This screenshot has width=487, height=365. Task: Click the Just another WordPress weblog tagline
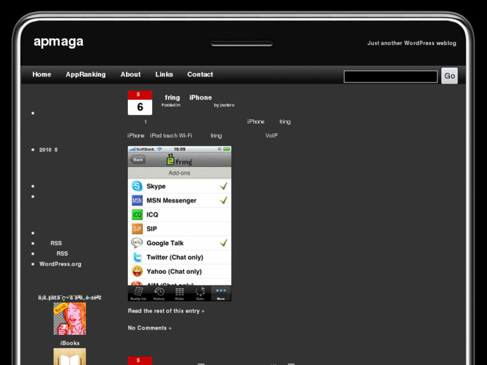412,43
